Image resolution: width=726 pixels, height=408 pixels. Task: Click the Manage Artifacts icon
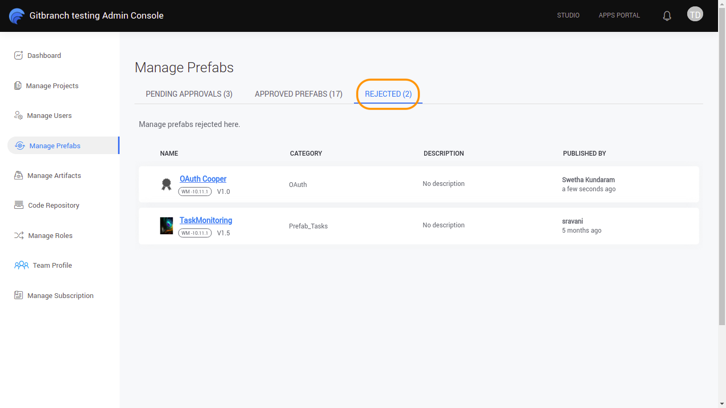coord(19,175)
